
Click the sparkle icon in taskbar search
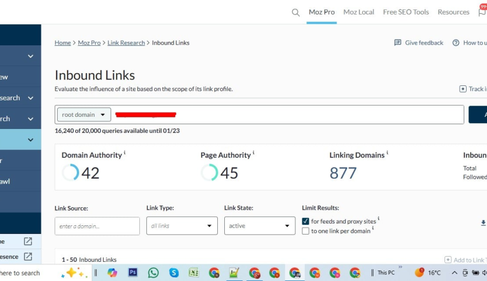(x=74, y=273)
